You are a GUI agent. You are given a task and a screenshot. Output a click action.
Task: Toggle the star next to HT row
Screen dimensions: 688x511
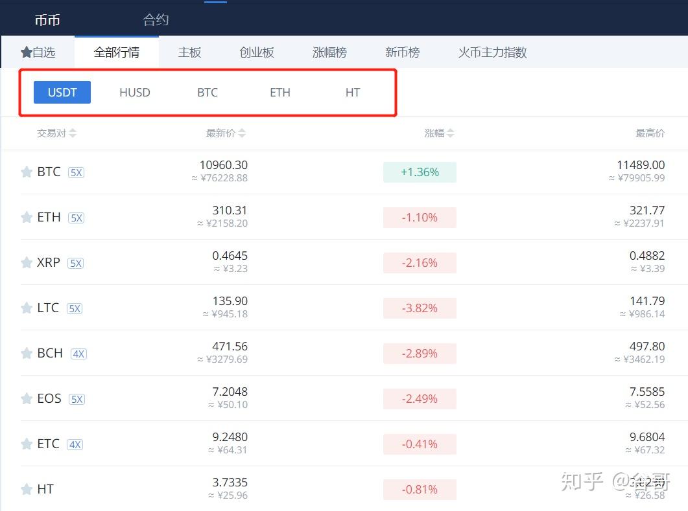(x=26, y=489)
